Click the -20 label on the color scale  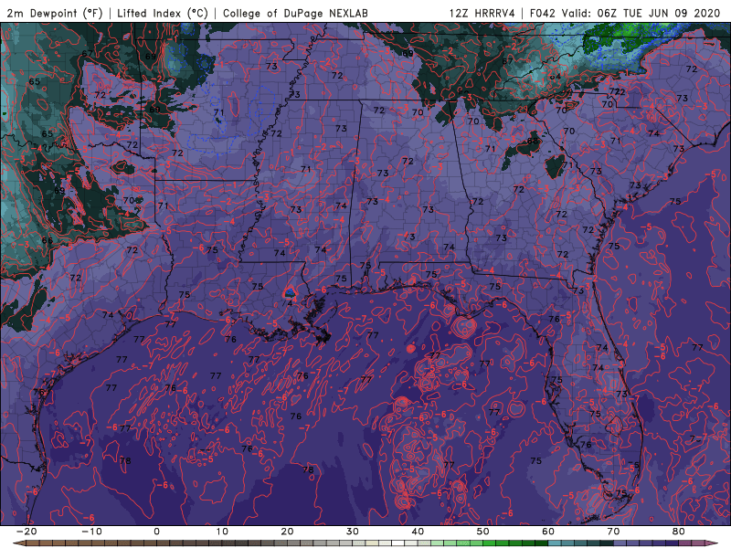tap(26, 532)
